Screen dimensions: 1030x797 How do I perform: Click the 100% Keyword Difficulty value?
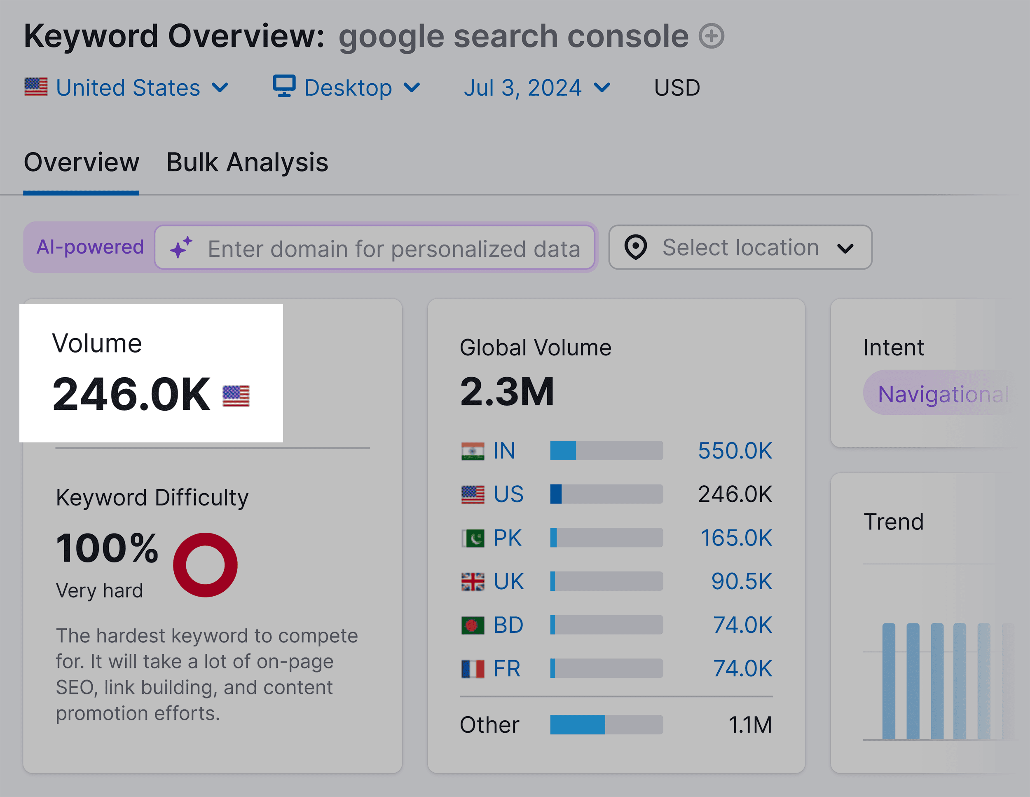107,548
